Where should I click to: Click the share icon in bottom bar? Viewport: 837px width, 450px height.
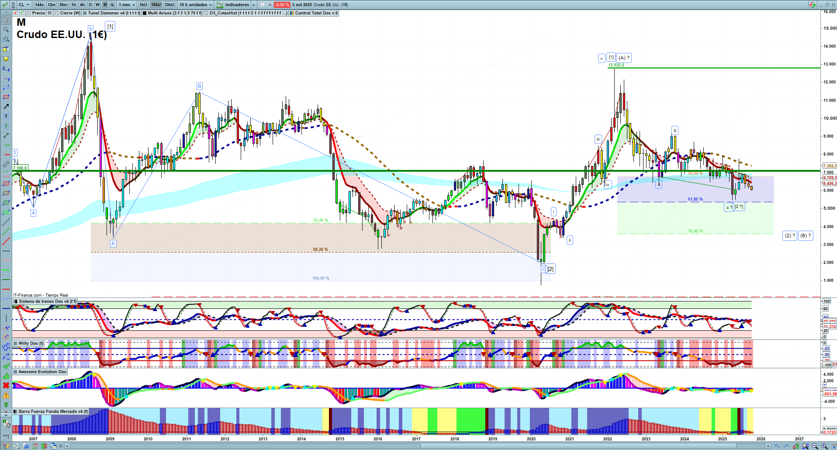click(17, 446)
